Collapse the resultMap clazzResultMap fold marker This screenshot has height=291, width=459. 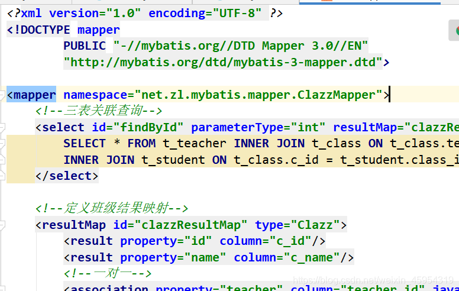[x=2, y=225]
